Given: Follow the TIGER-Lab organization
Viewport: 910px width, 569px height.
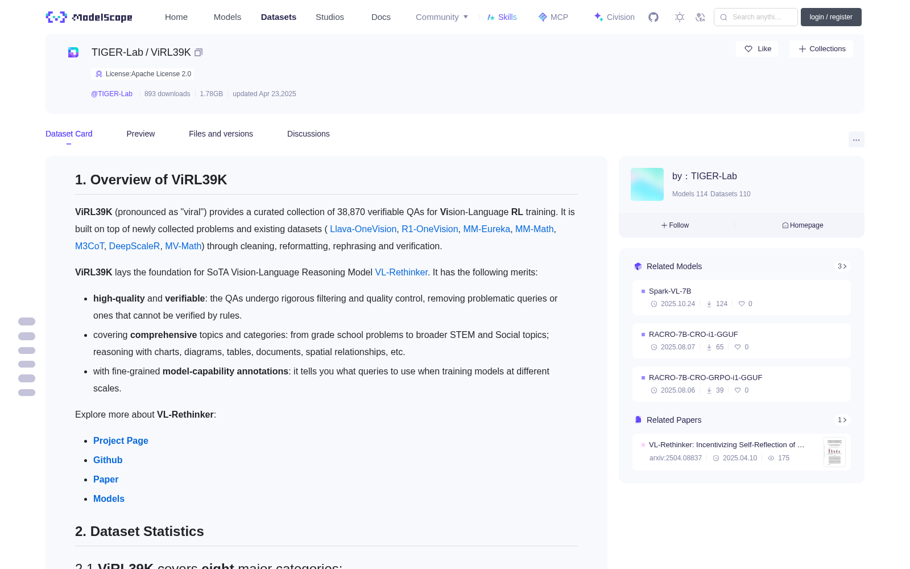Looking at the screenshot, I should coord(675,225).
